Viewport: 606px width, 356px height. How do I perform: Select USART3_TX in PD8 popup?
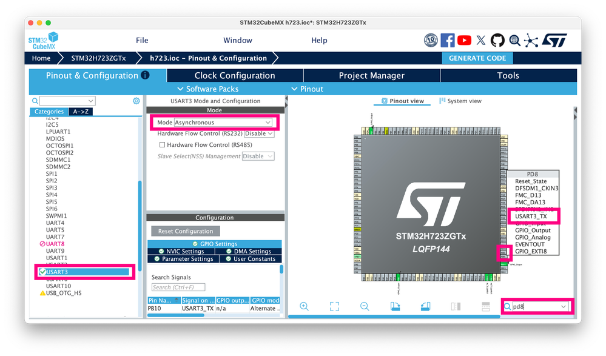click(x=531, y=217)
